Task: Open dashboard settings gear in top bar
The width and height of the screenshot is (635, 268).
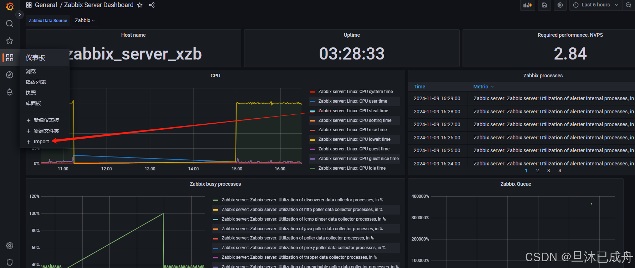Action: click(x=560, y=5)
